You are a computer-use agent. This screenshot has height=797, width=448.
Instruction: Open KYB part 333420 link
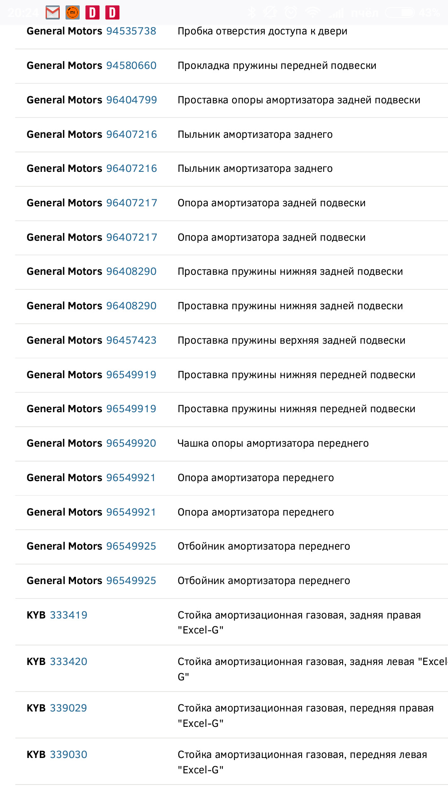(x=68, y=662)
